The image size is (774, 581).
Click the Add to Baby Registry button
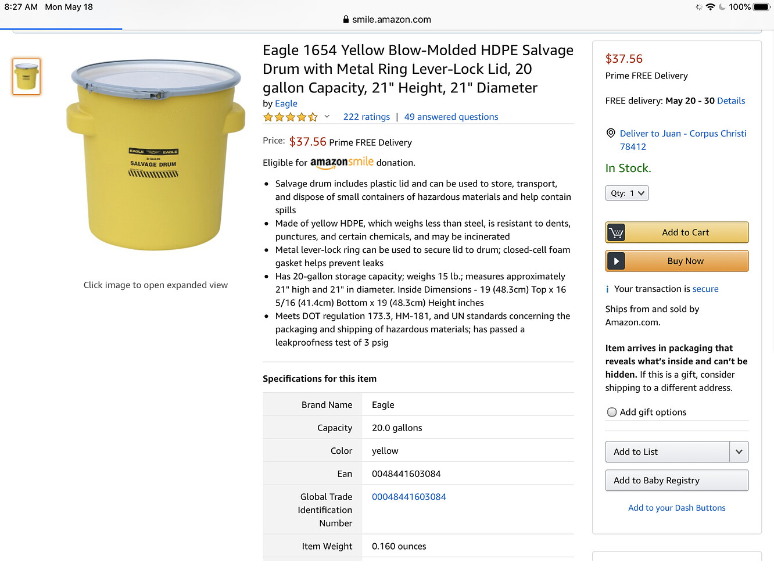[677, 480]
